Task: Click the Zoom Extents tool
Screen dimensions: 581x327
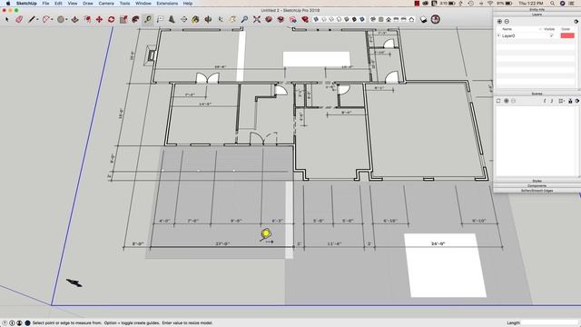Action: pos(257,19)
